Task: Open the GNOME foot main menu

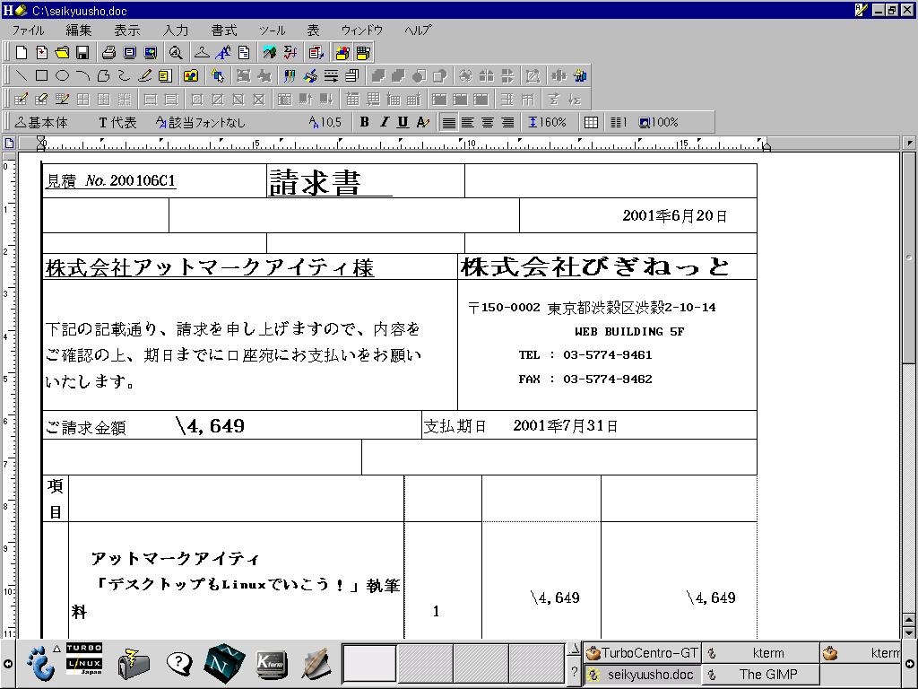Action: click(x=39, y=664)
